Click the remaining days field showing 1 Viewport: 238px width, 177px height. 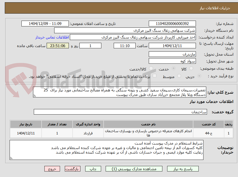point(90,46)
